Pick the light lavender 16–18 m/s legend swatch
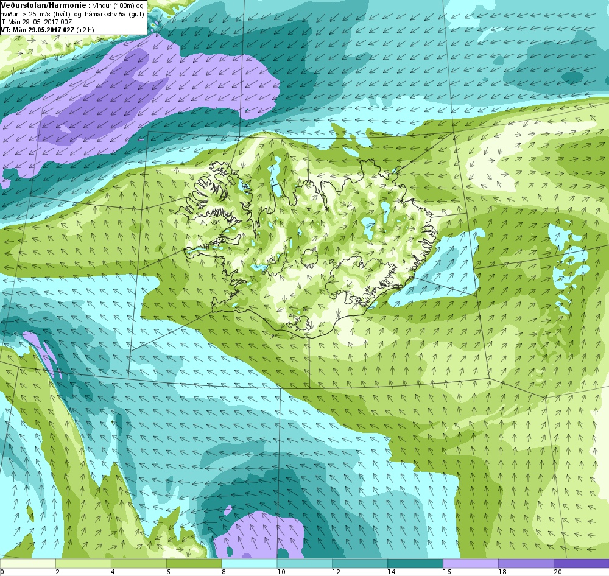The width and height of the screenshot is (609, 576). pyautogui.click(x=471, y=563)
